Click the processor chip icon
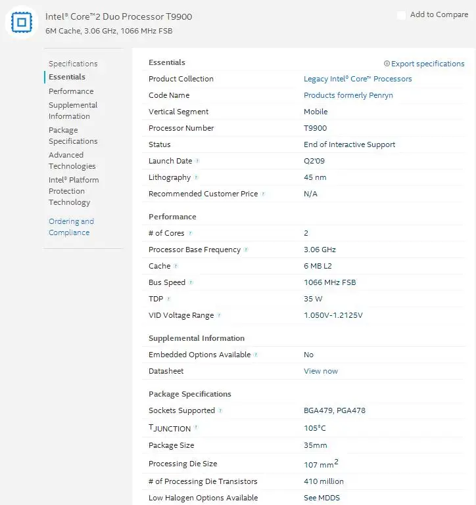The height and width of the screenshot is (505, 476). (22, 22)
